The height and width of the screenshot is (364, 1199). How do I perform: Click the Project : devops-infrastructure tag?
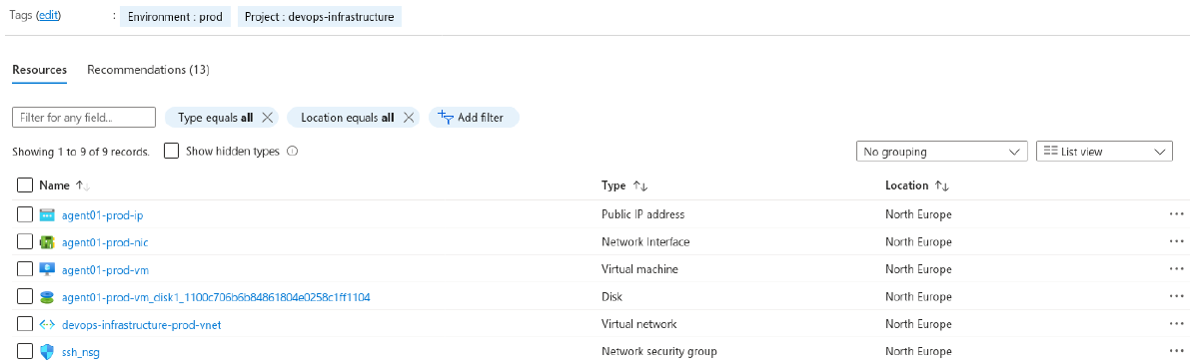(320, 17)
